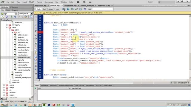Switch to Code view

tap(38, 9)
